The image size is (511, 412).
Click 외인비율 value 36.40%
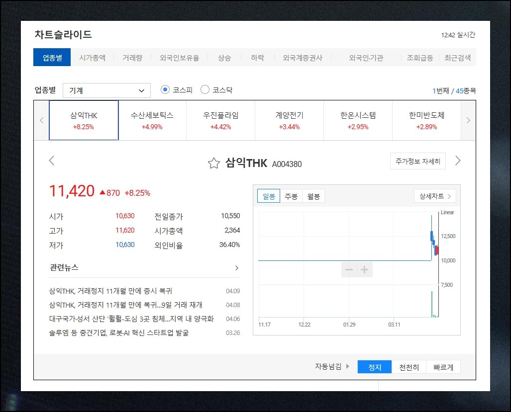229,245
